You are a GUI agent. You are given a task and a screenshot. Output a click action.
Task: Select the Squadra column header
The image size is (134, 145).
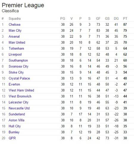tap(15, 19)
